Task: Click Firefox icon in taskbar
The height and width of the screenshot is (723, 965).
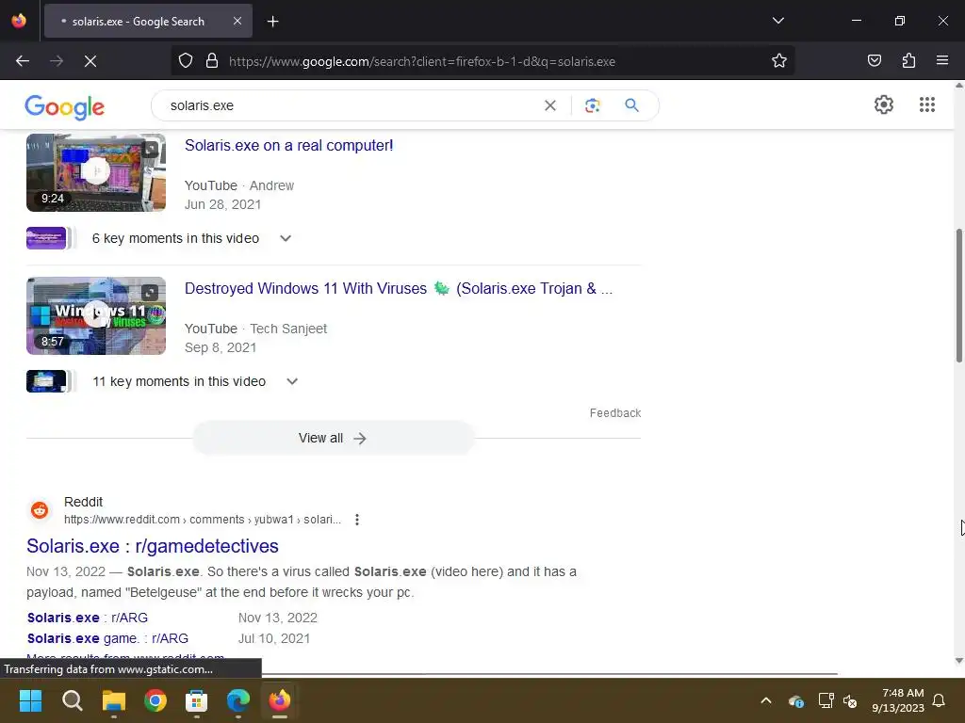Action: tap(279, 700)
